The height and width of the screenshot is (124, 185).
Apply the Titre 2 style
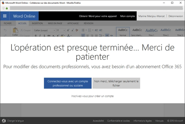point(166,32)
